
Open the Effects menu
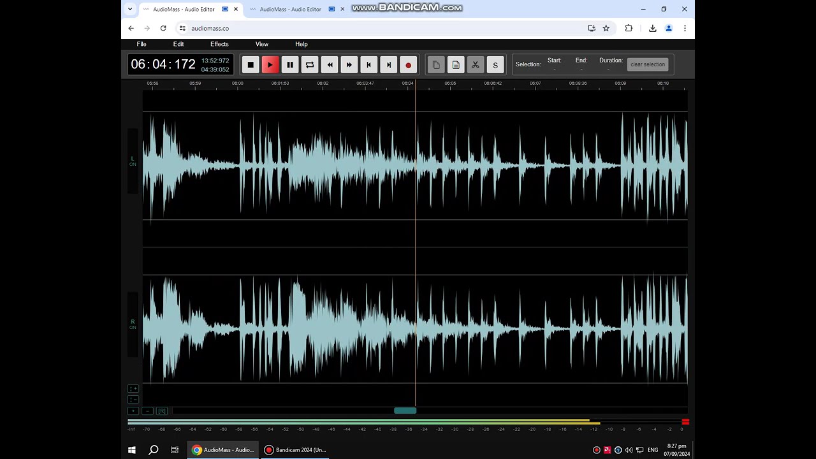click(x=219, y=44)
